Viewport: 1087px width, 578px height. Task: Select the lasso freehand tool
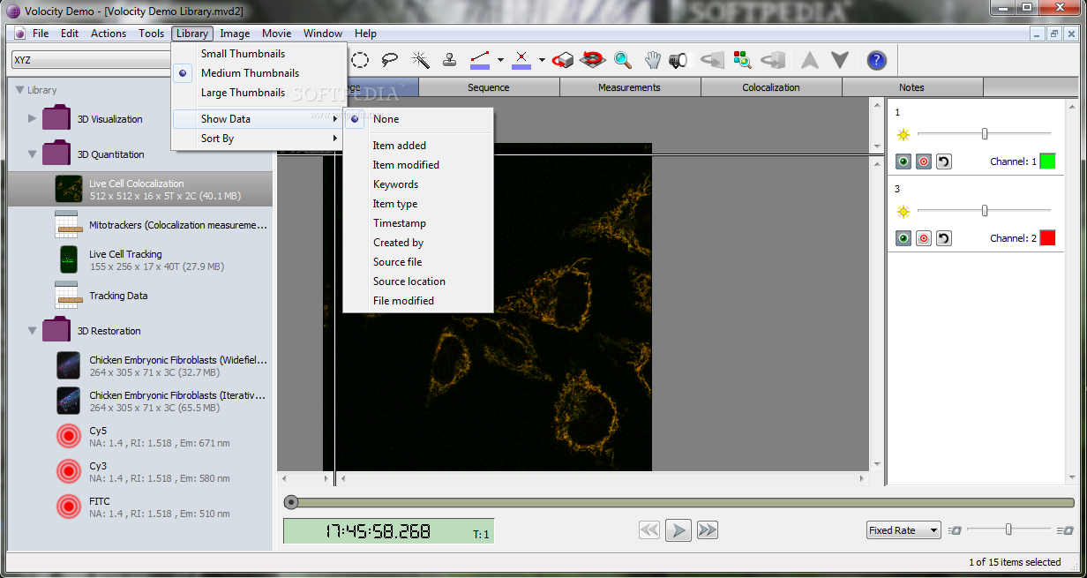pos(390,60)
